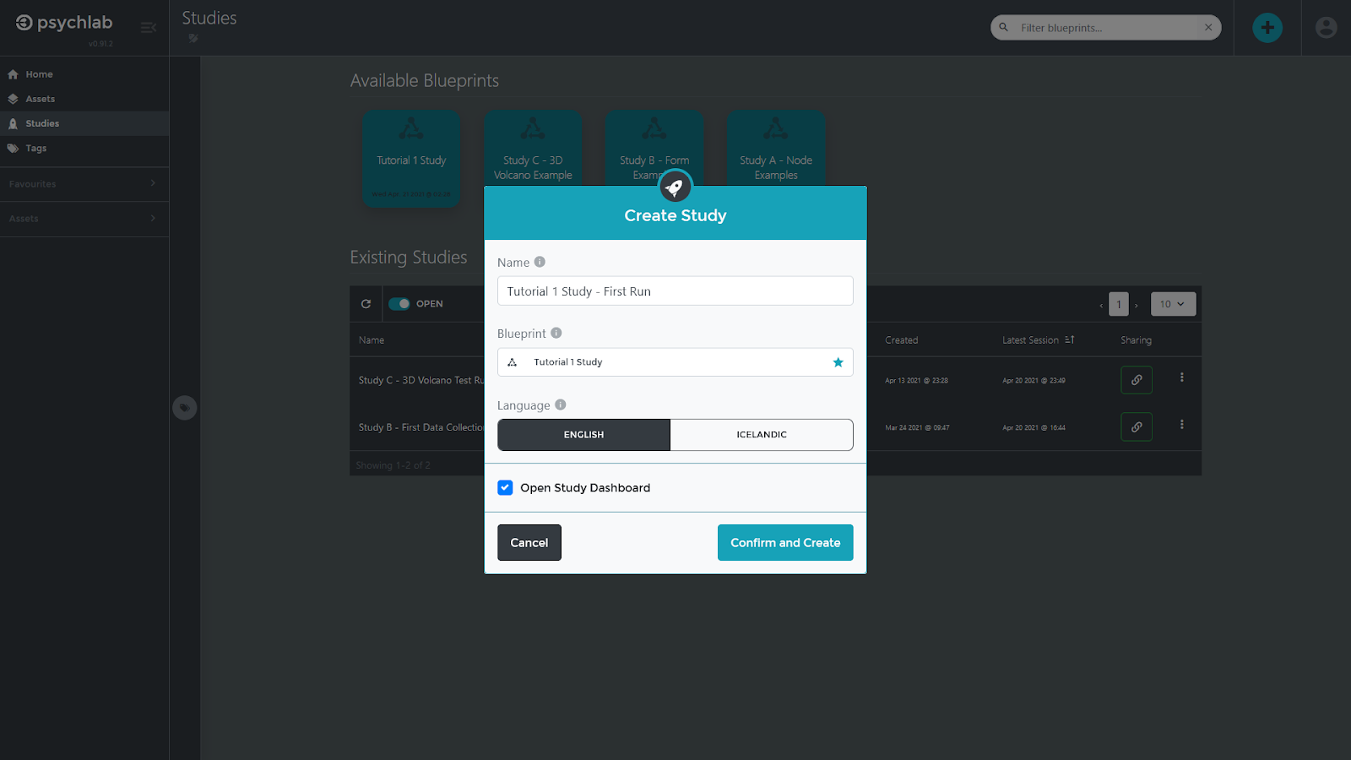Collapse sidebar using the menu toggle icon

tap(149, 28)
